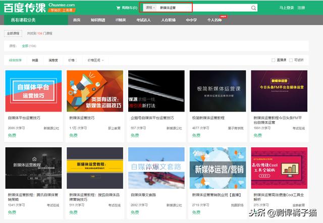Screen dimensions: 323x223
Task: Open 个人名师 nav item
Action: click(x=214, y=20)
